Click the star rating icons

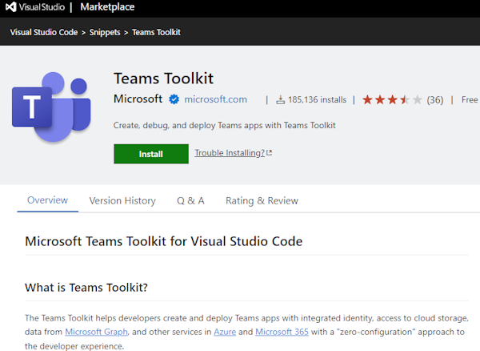391,100
